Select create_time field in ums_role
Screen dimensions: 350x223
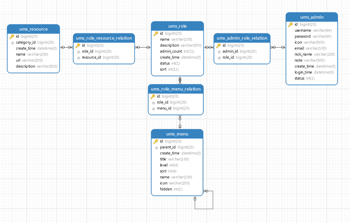(180, 58)
